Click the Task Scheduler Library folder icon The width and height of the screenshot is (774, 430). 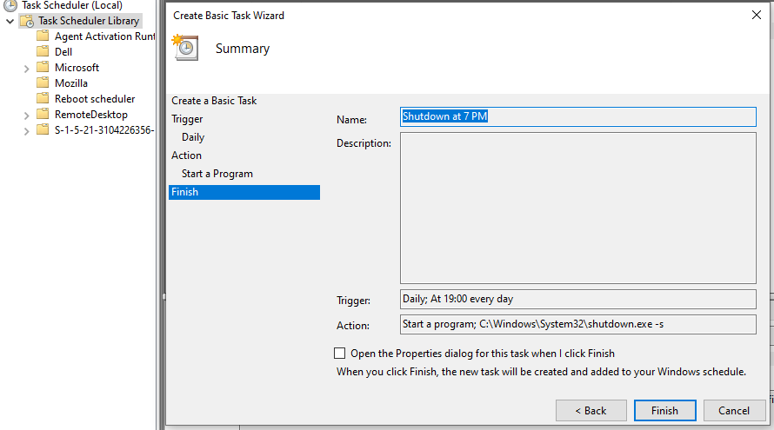pyautogui.click(x=27, y=21)
